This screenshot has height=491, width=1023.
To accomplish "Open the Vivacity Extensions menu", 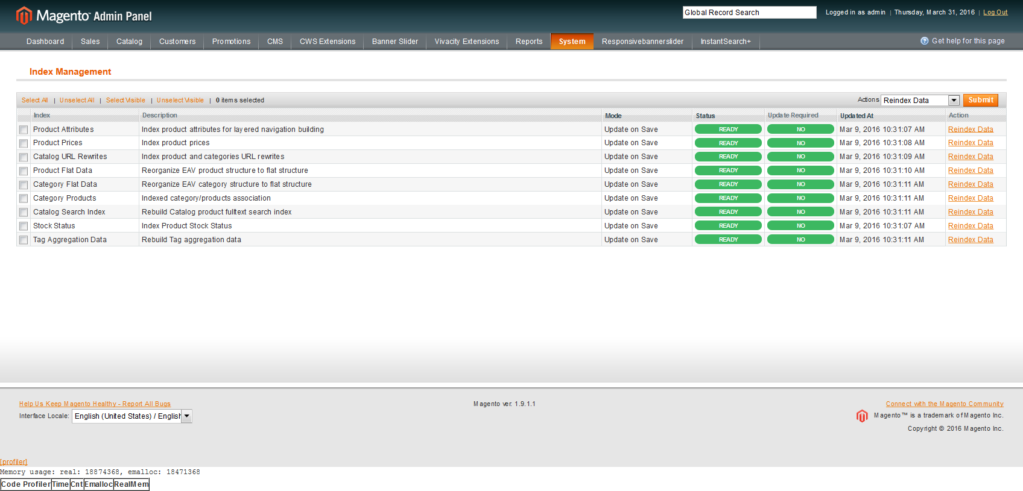I will (467, 42).
